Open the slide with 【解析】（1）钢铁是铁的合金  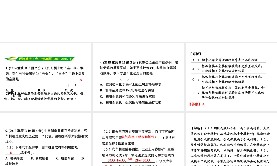point(231,139)
